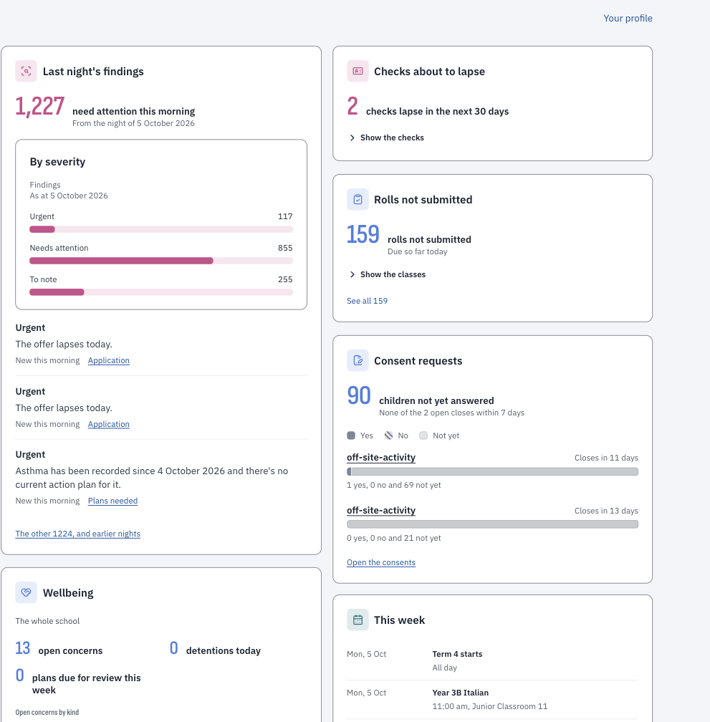Click the To note count 255
Image resolution: width=710 pixels, height=722 pixels.
point(285,279)
